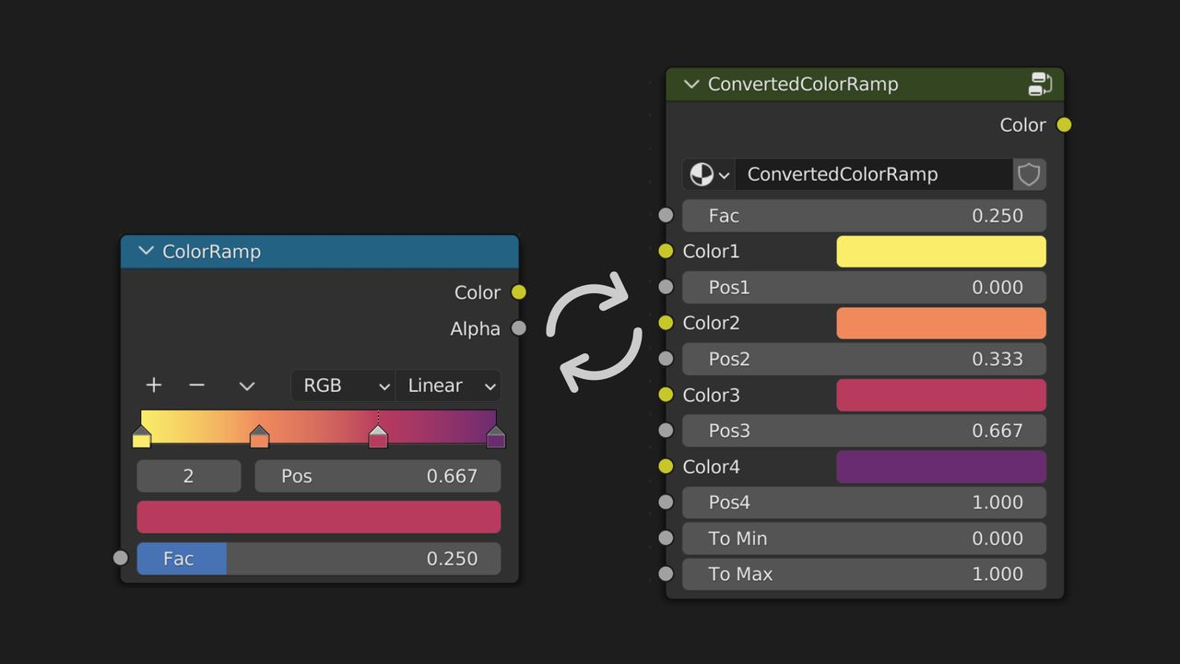Screen dimensions: 1180x664
Task: Open the purple Color4 swatch
Action: coord(941,467)
